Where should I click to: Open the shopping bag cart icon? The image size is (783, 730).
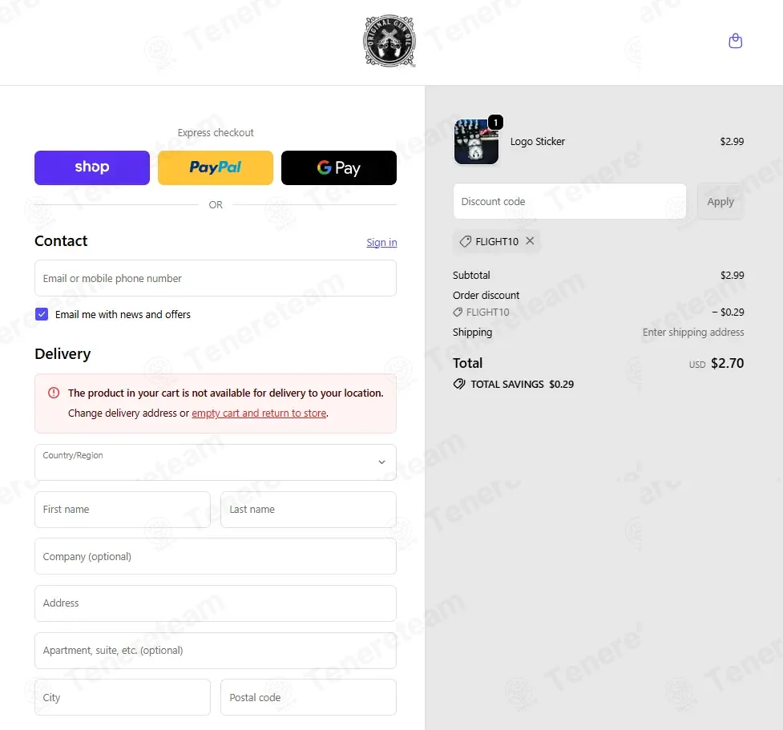pyautogui.click(x=735, y=41)
